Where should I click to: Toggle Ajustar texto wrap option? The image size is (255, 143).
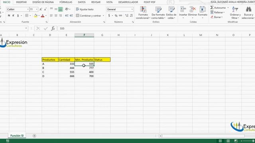point(85,9)
